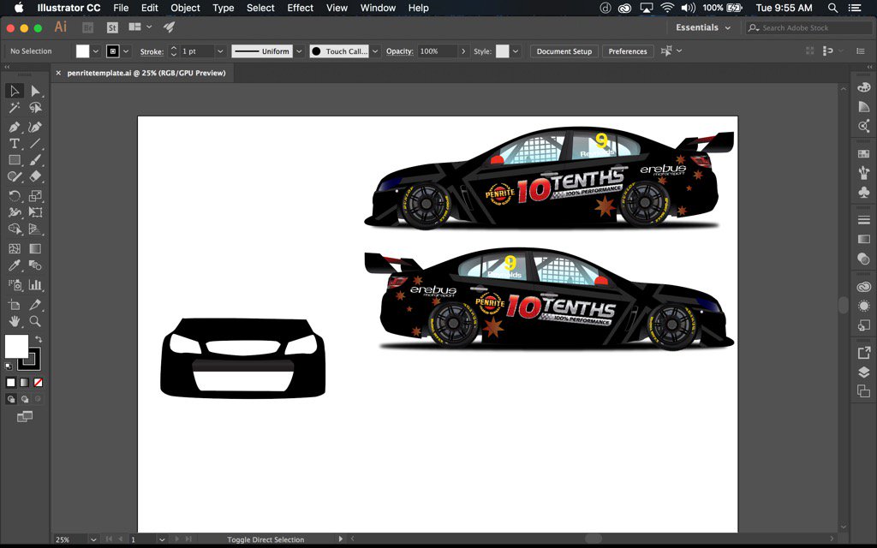Open the Symbols panel club icon

(x=863, y=192)
